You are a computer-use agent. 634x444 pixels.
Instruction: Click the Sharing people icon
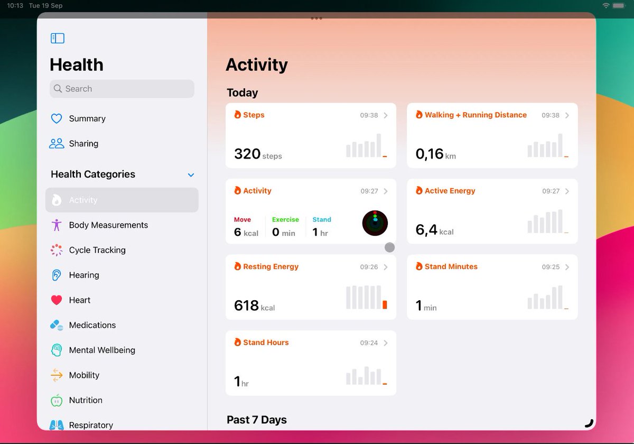coord(57,143)
